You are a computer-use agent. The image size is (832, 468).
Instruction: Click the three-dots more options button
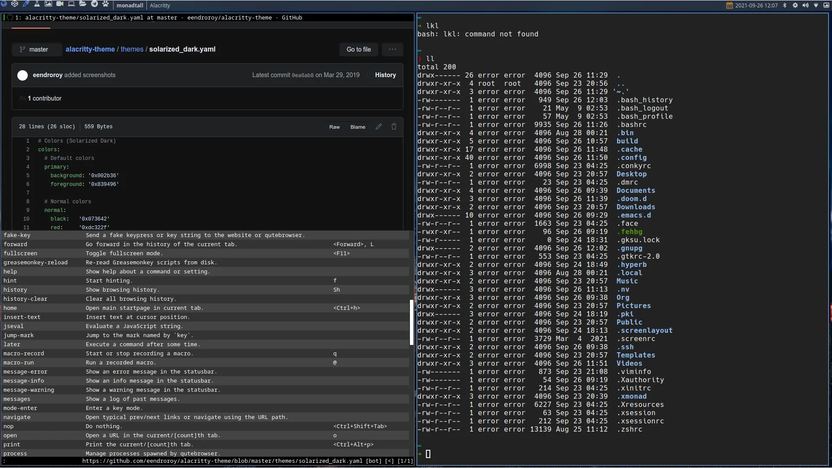(x=393, y=49)
